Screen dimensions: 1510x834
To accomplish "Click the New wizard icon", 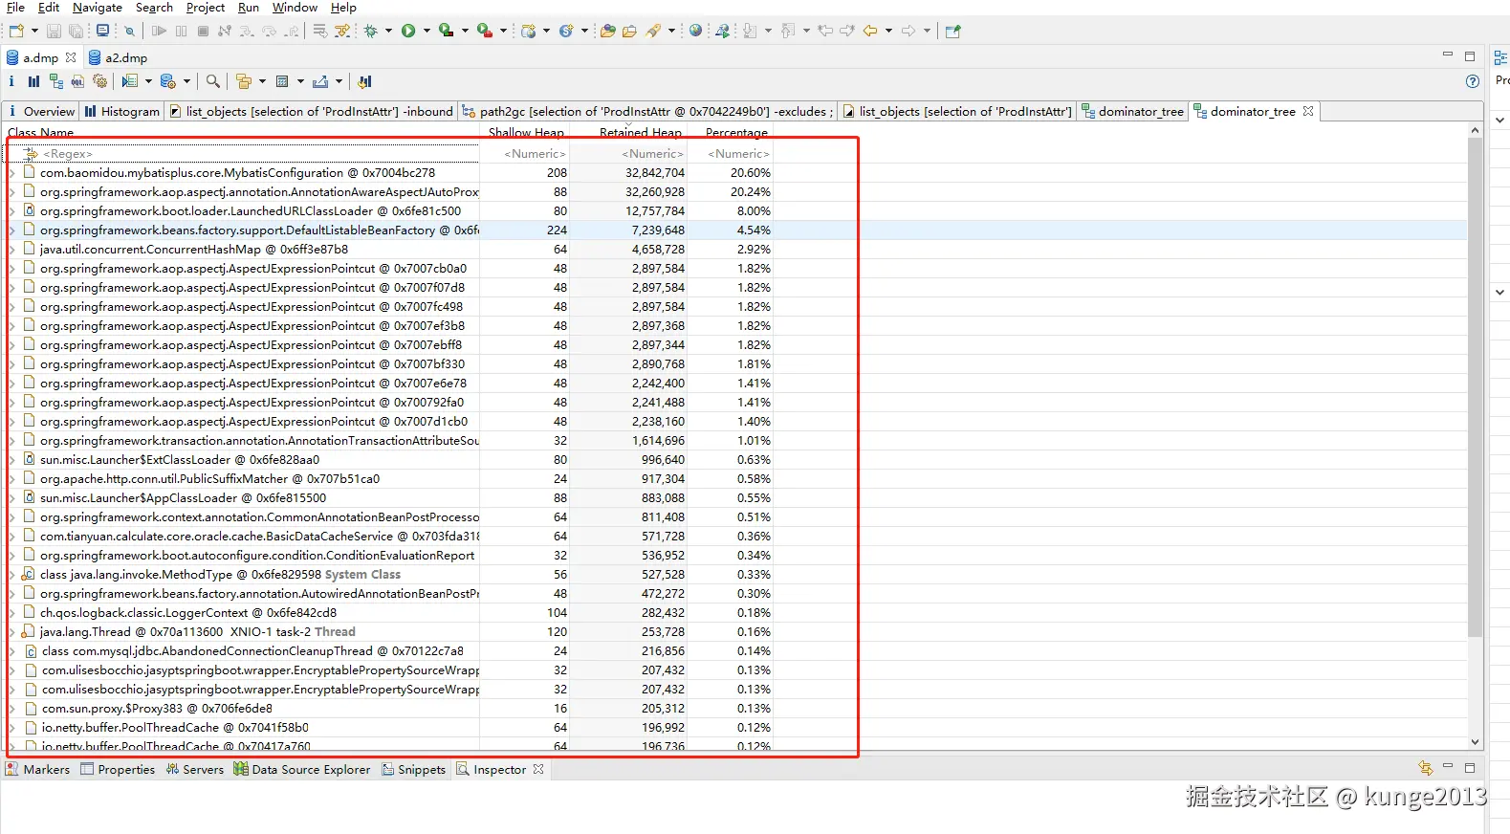I will point(16,31).
